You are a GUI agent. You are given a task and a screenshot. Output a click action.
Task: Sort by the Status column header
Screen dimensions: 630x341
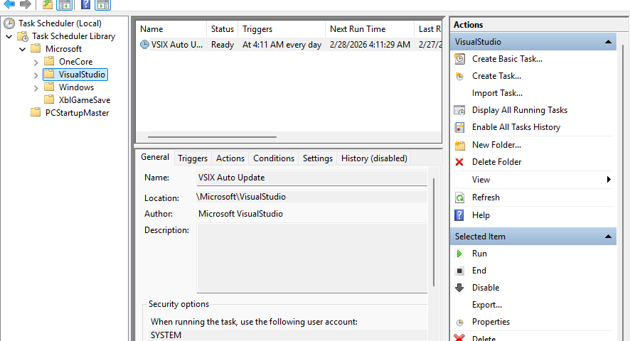[222, 29]
